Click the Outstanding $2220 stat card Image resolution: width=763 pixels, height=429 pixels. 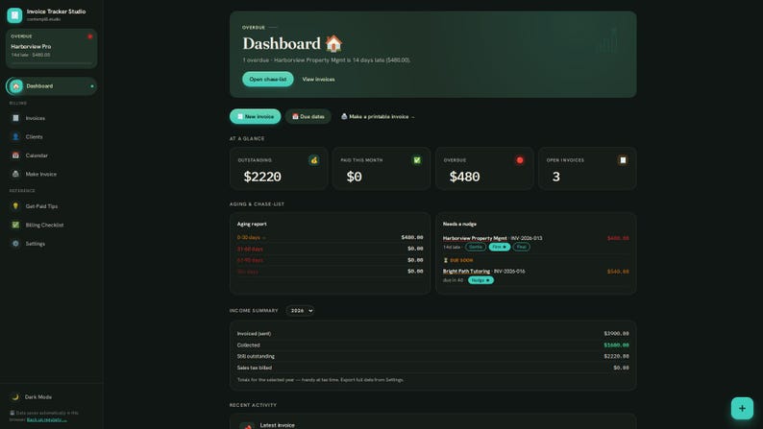coord(279,168)
